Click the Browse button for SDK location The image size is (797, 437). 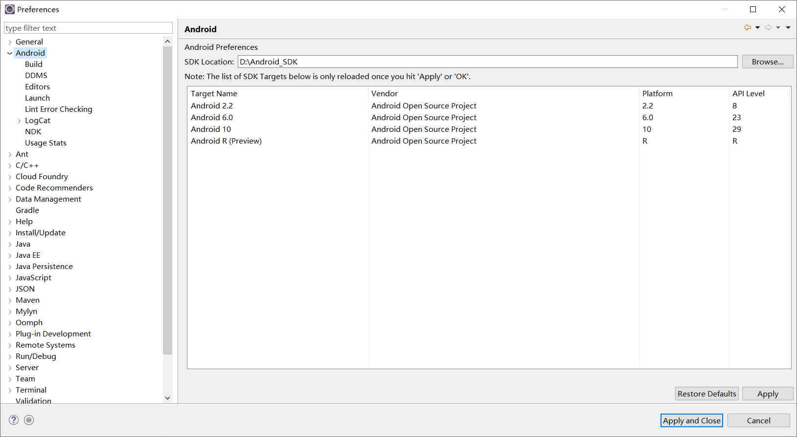768,62
